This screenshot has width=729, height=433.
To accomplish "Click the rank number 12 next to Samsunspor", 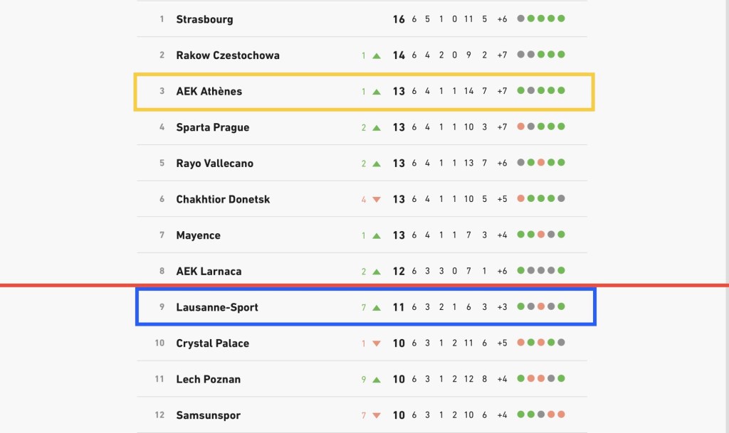I will point(159,415).
